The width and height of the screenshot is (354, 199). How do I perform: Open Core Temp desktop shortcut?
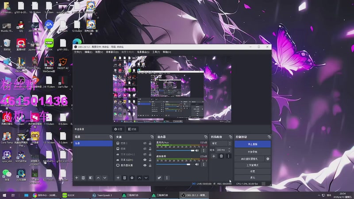pyautogui.click(x=7, y=138)
